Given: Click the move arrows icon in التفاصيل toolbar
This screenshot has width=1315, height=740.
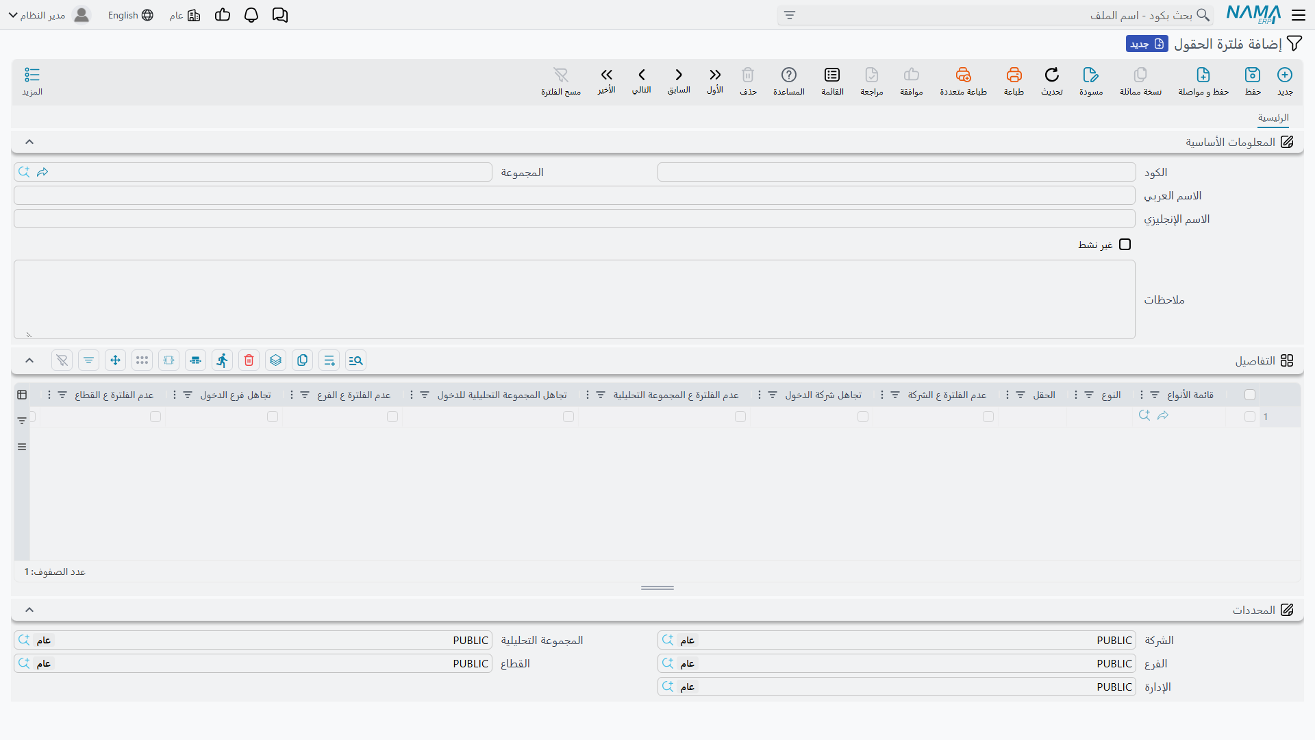Looking at the screenshot, I should click(116, 360).
